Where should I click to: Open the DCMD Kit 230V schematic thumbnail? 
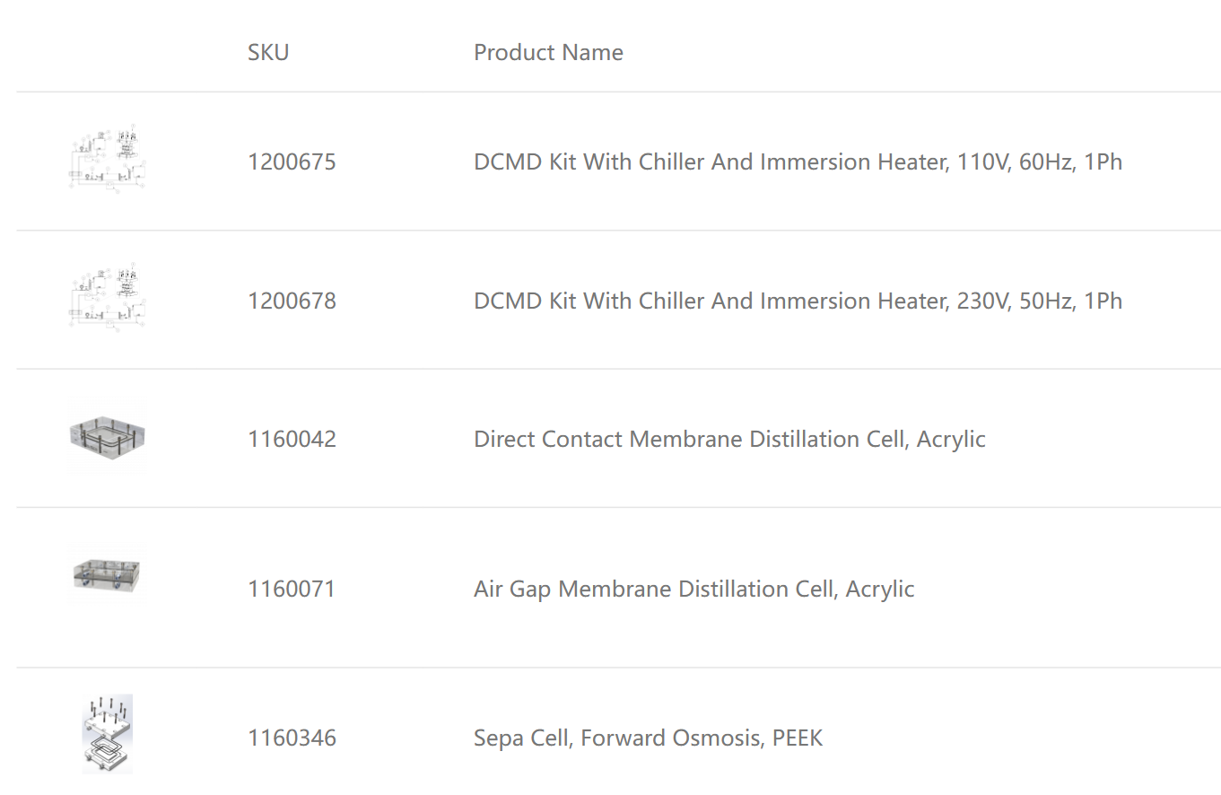(108, 296)
